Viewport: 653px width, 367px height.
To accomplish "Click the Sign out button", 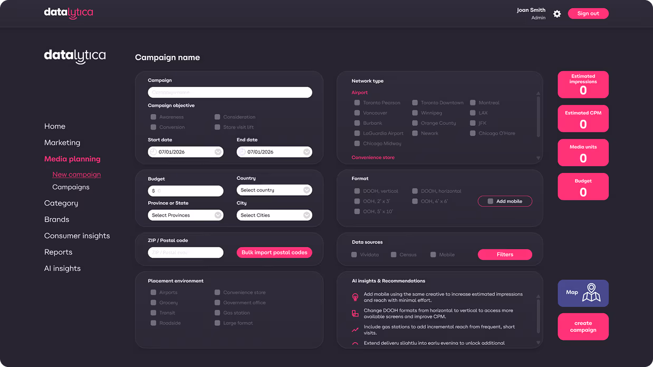I will coord(588,14).
